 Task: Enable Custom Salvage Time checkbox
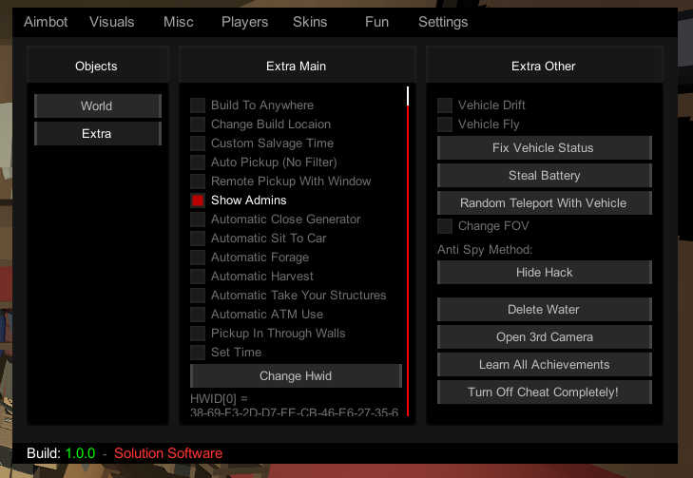(198, 143)
